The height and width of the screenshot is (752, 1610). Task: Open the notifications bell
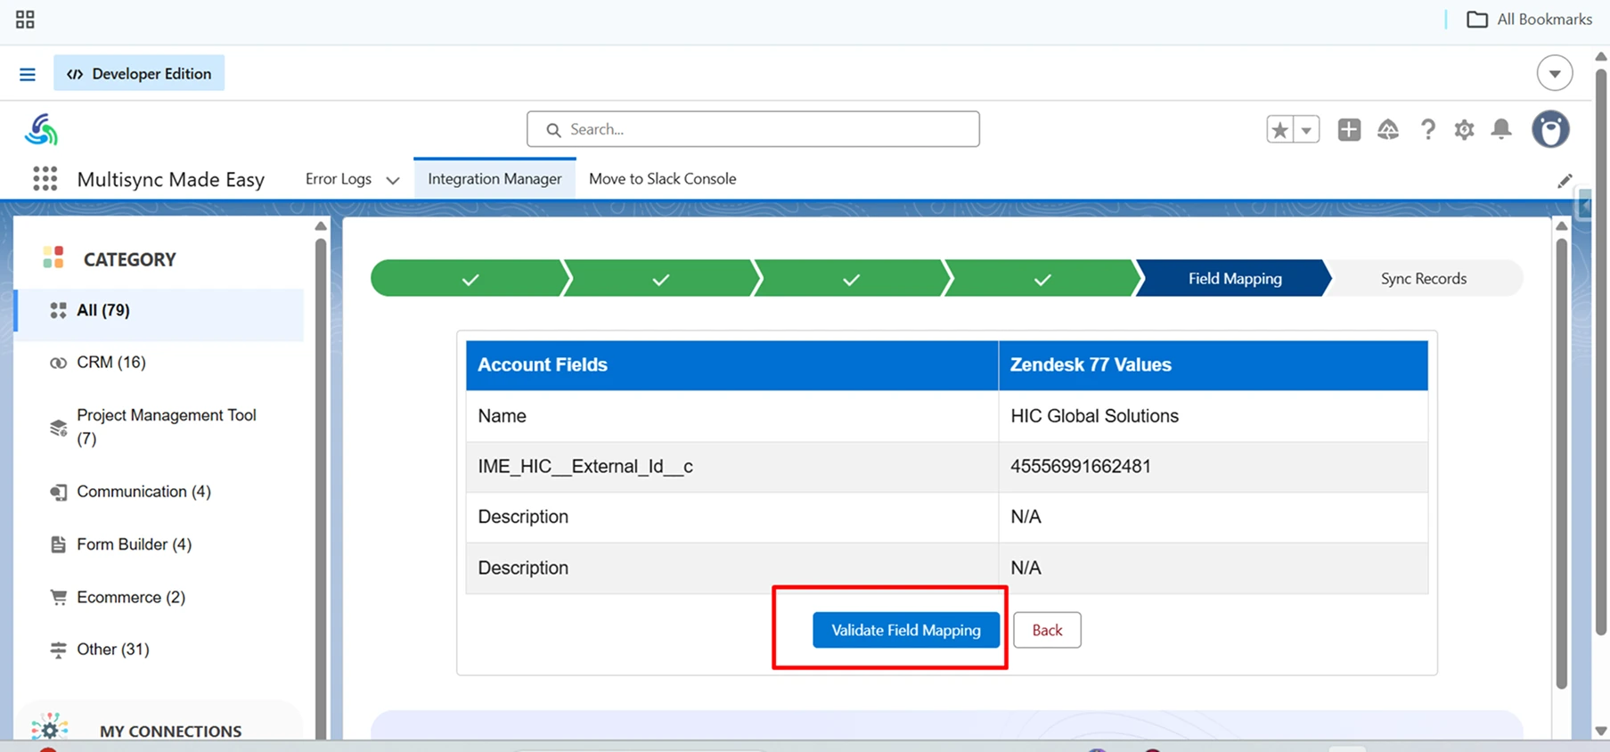(x=1501, y=129)
